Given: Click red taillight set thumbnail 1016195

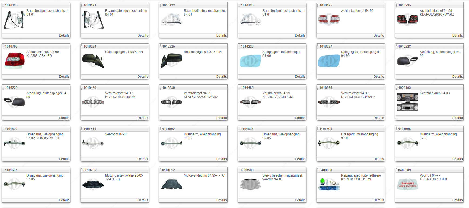Looking at the screenshot, I should [329, 20].
